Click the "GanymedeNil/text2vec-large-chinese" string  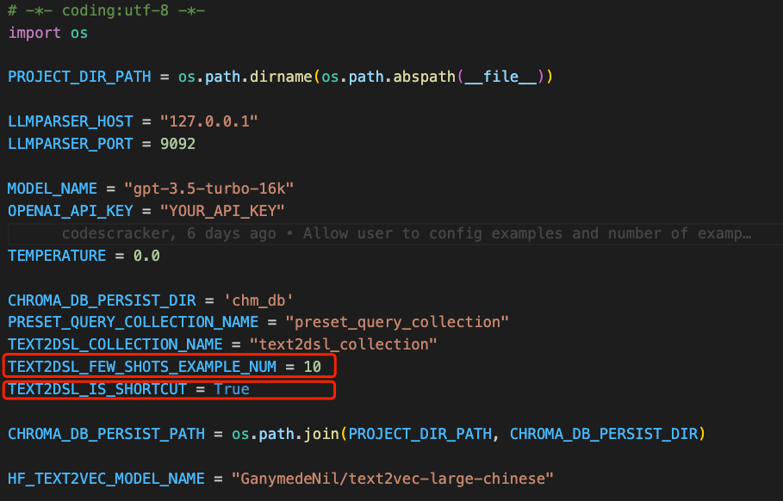(391, 478)
